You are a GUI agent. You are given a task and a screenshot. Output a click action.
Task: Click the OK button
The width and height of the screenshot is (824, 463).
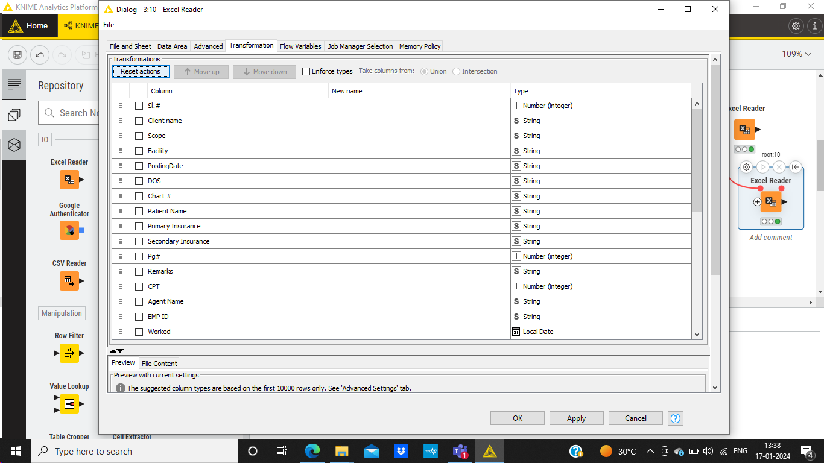[x=518, y=418]
